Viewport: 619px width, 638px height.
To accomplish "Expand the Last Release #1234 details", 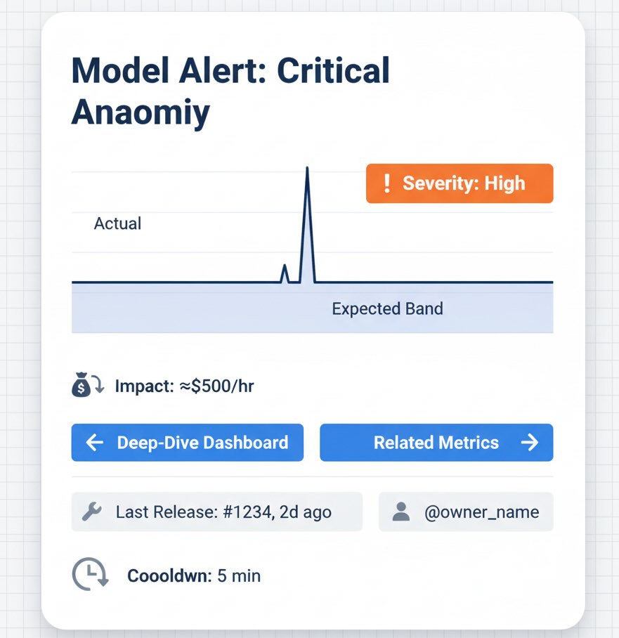I will (x=216, y=512).
